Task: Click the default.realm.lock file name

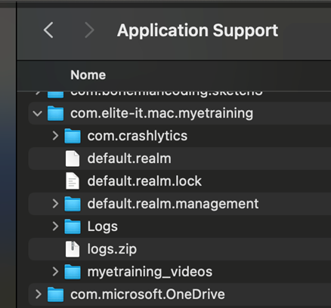Action: tap(144, 181)
